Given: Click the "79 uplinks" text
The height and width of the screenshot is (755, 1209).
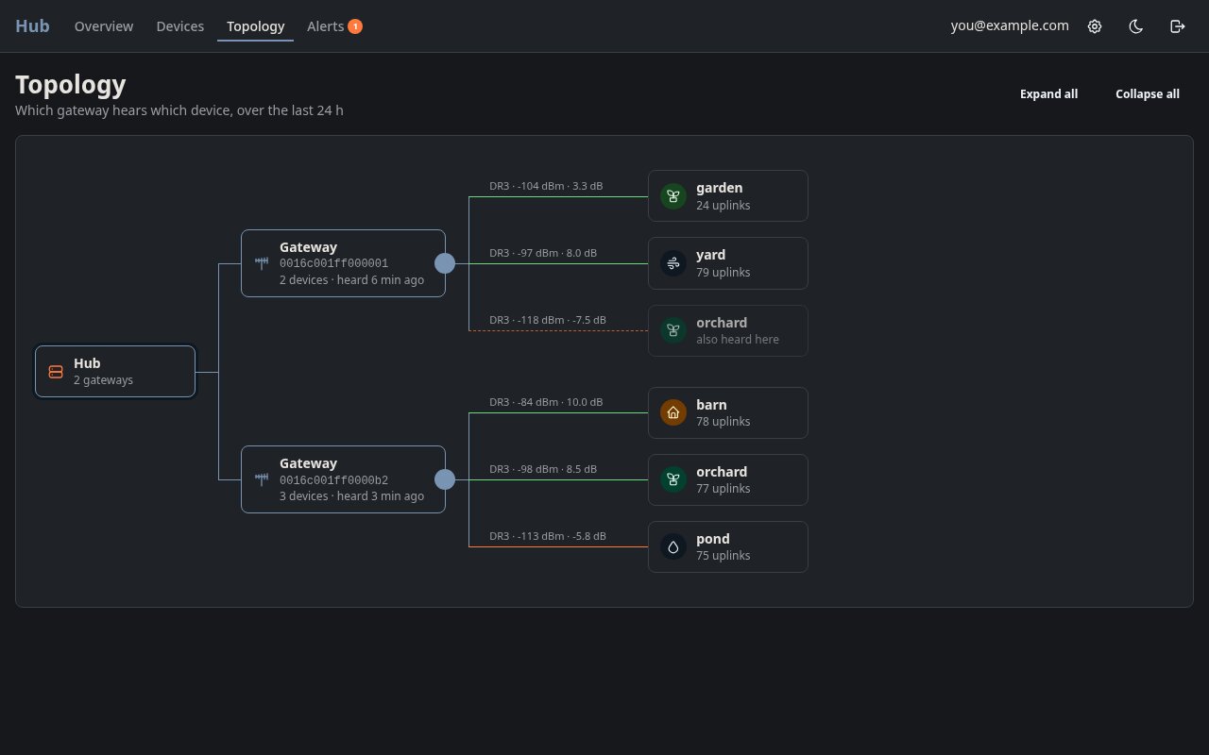Looking at the screenshot, I should pyautogui.click(x=724, y=273).
